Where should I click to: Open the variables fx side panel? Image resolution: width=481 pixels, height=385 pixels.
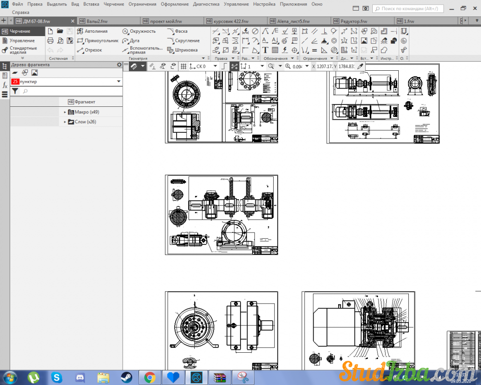tap(5, 85)
